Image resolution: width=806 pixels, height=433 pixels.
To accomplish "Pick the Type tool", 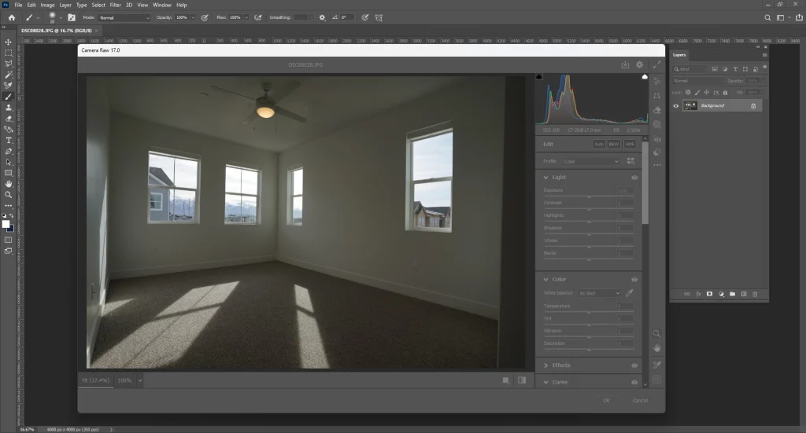I will 9,140.
